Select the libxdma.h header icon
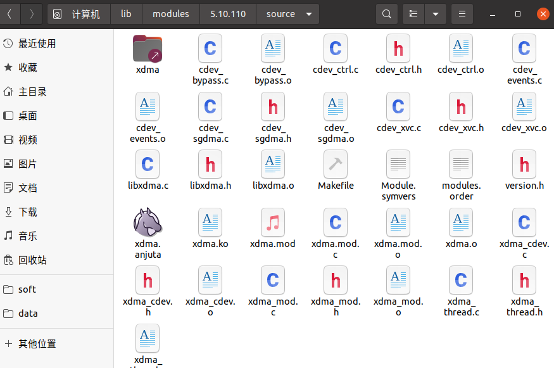This screenshot has width=554, height=368. 210,165
